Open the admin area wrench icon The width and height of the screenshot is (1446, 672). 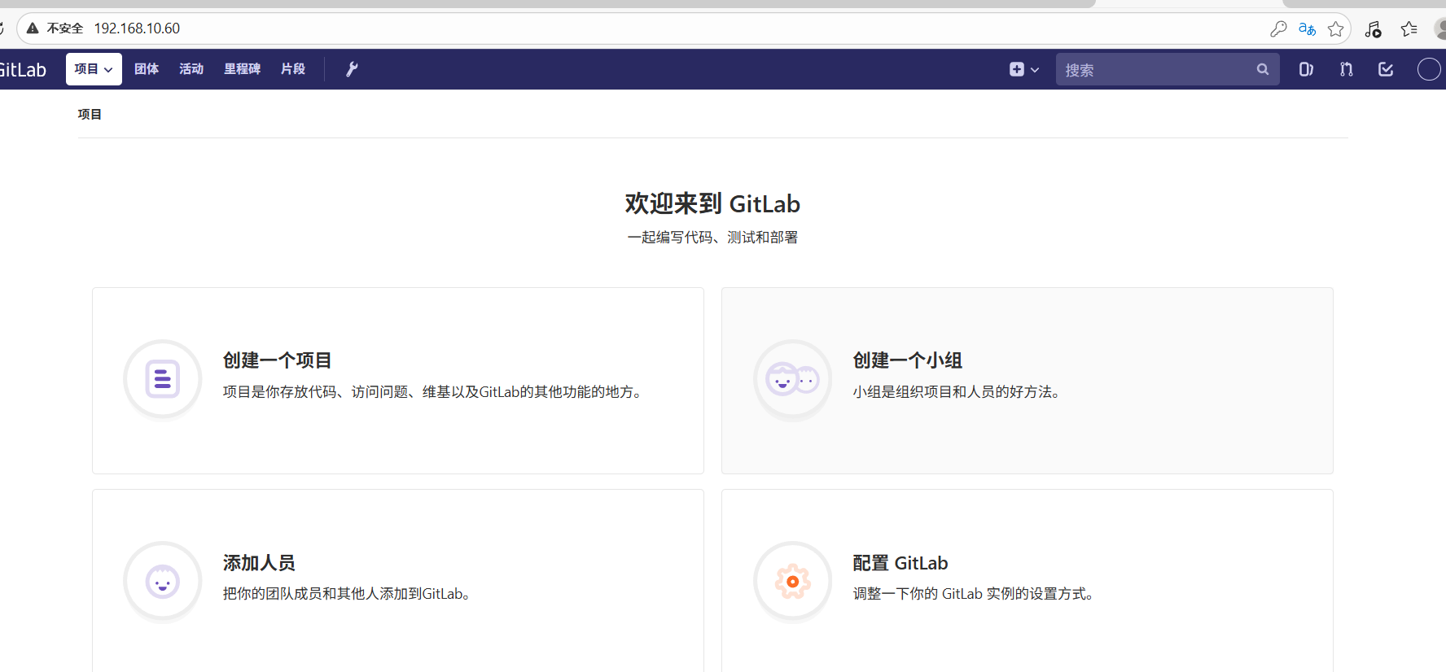pyautogui.click(x=352, y=69)
